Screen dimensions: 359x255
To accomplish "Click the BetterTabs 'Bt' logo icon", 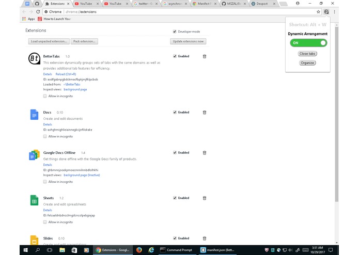I will [x=34, y=58].
